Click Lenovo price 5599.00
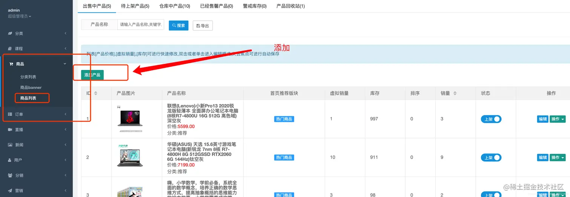The image size is (570, 197). (x=186, y=127)
